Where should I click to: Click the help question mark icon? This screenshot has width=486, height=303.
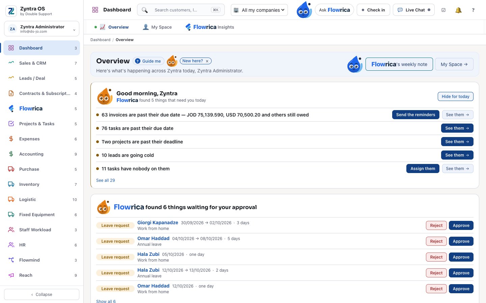click(473, 10)
